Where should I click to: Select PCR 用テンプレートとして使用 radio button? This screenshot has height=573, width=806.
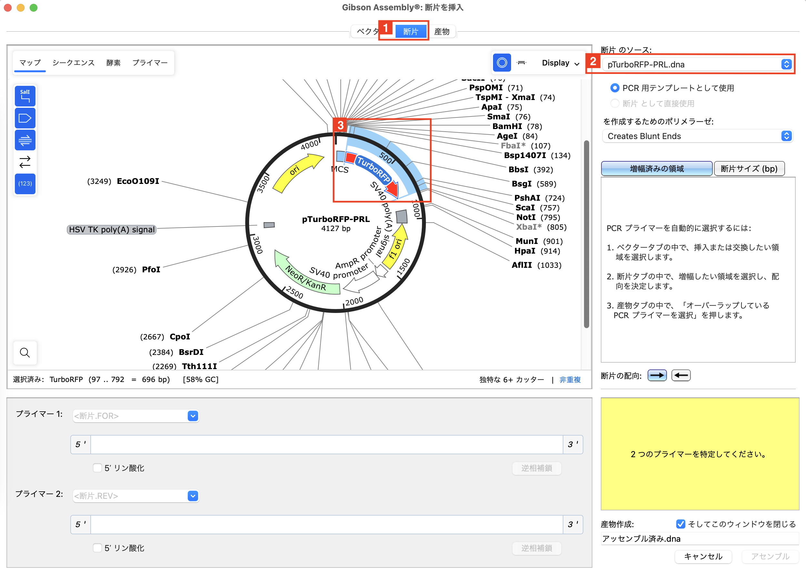(614, 88)
